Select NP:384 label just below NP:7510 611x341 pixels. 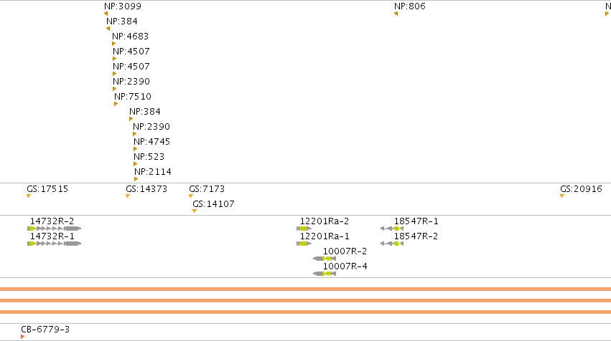click(x=145, y=112)
